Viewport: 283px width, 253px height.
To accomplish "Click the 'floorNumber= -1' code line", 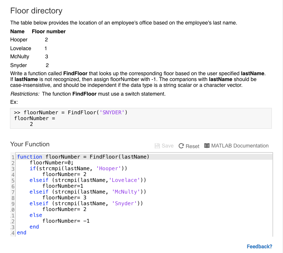I will (x=66, y=221).
